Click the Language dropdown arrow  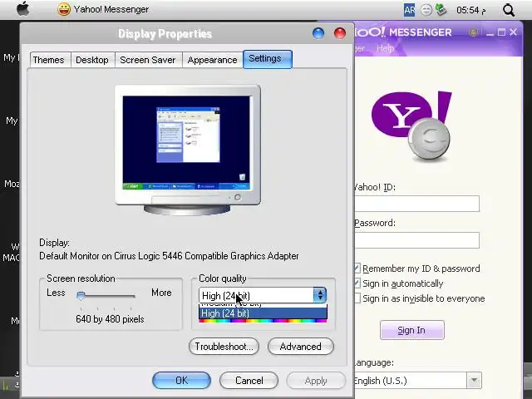tap(474, 381)
